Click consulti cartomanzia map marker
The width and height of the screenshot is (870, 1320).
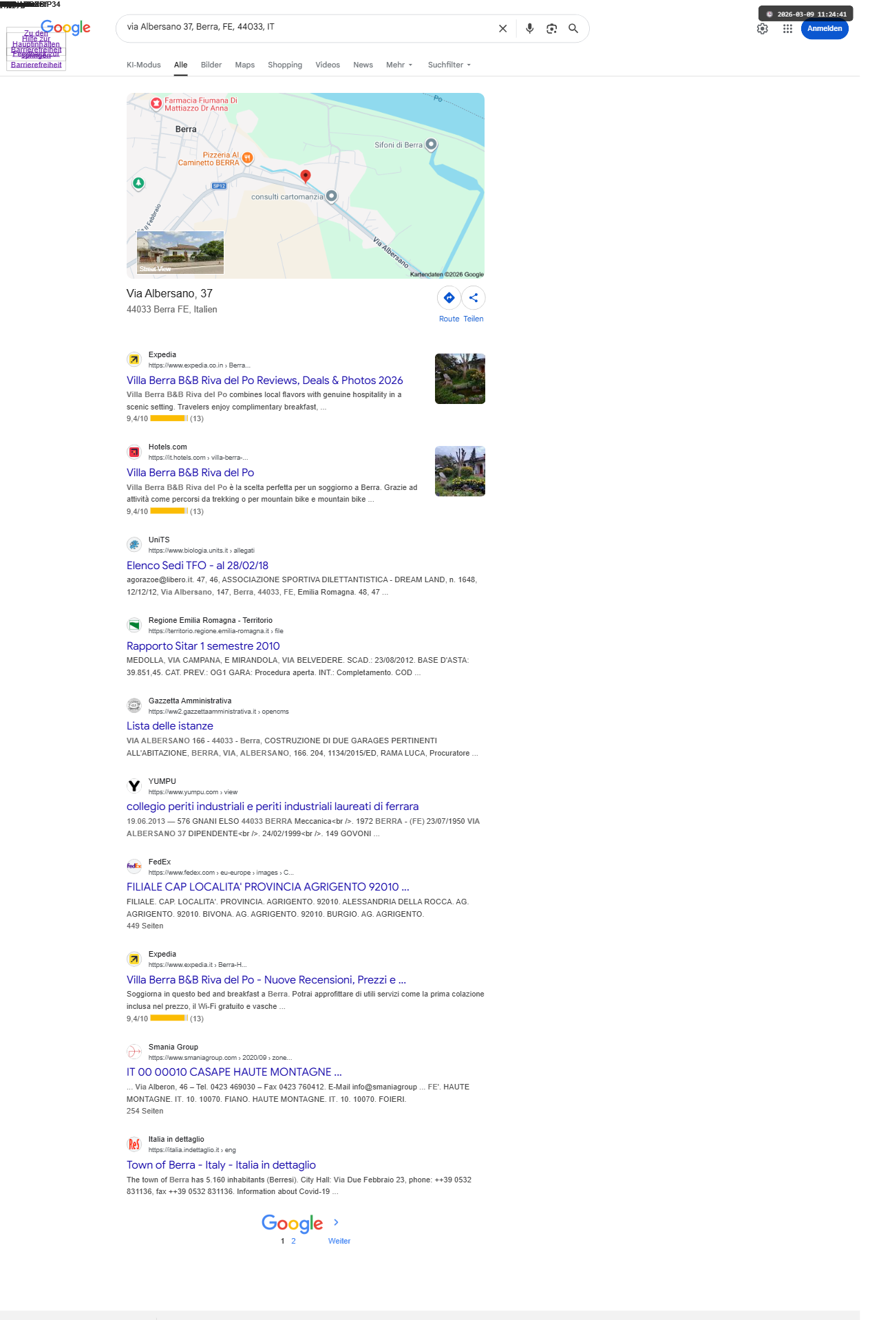click(332, 196)
